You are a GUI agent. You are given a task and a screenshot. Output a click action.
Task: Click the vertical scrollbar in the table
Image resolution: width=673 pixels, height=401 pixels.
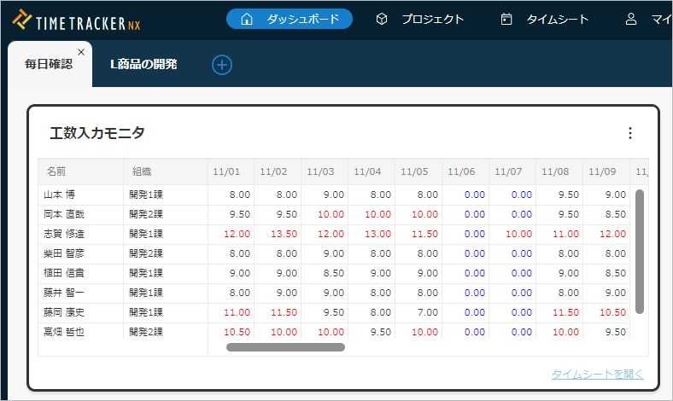(x=640, y=252)
